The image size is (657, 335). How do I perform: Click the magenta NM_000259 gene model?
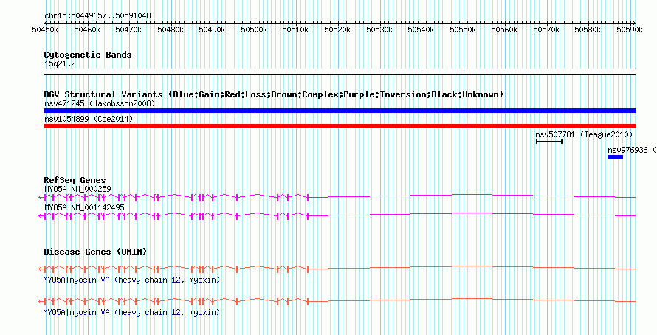(x=337, y=197)
